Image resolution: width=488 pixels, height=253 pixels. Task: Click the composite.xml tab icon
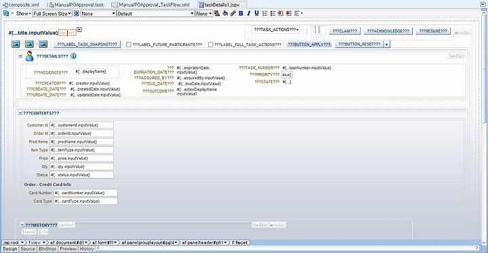(5, 5)
